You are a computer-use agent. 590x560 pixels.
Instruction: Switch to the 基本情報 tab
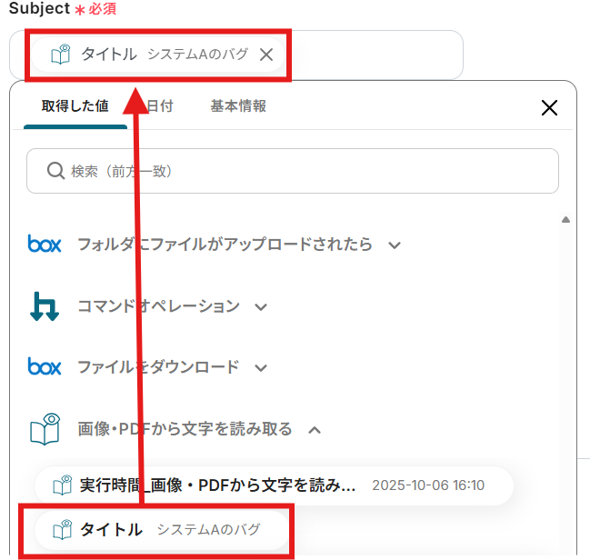coord(238,106)
